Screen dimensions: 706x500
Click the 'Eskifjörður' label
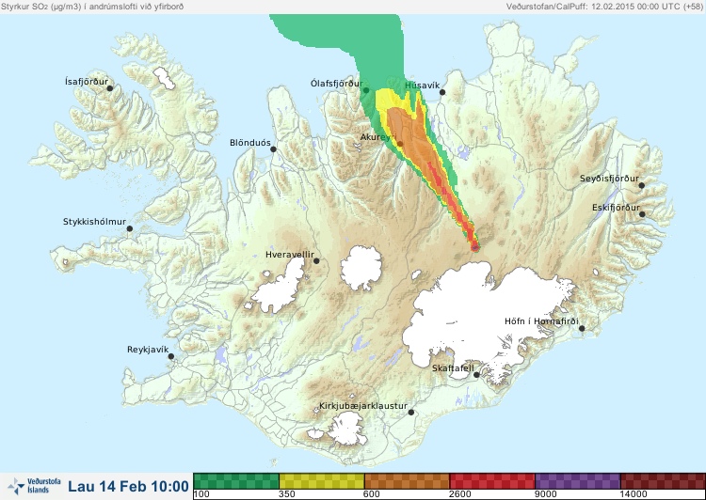(x=616, y=208)
